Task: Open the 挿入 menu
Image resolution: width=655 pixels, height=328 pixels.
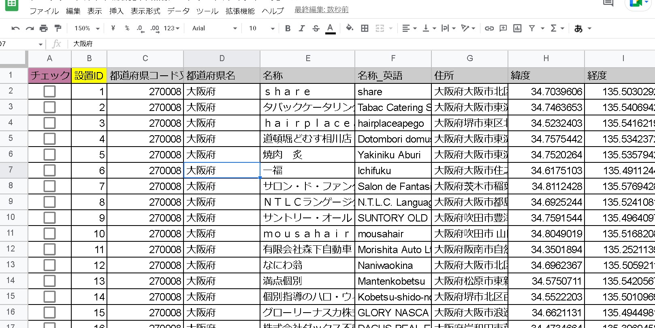Action: pos(116,11)
